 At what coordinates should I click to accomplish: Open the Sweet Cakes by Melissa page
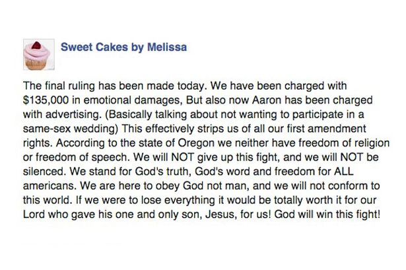[x=123, y=48]
